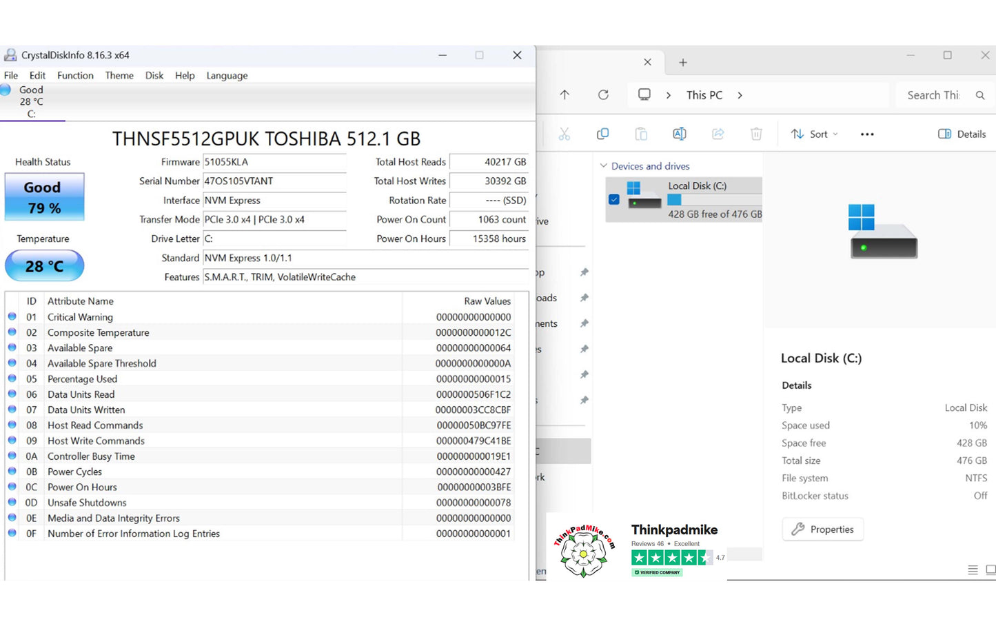
Task: Click the Local Disk (C:) capacity bar
Action: coord(715,200)
